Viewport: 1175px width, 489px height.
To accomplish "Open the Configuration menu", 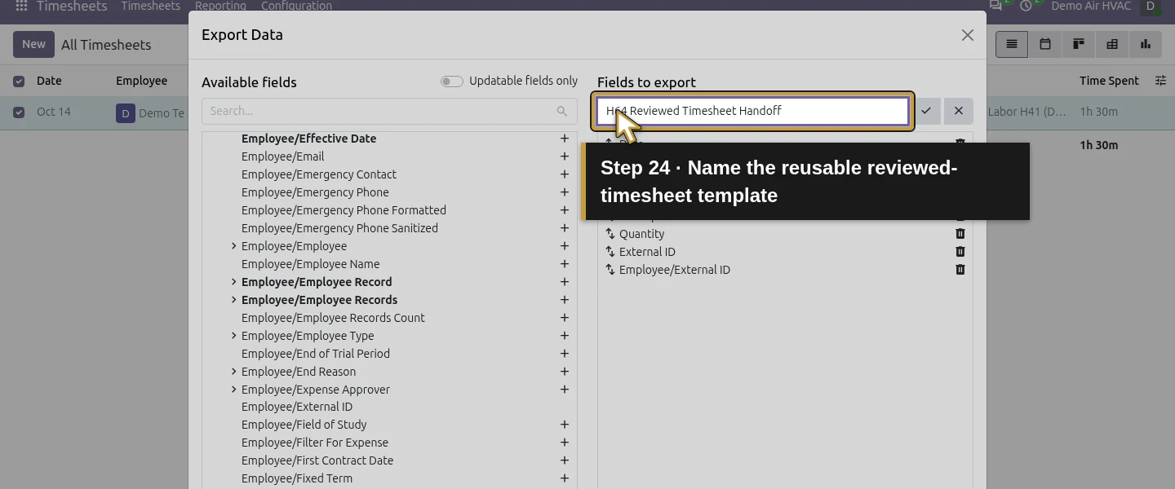I will pos(296,6).
